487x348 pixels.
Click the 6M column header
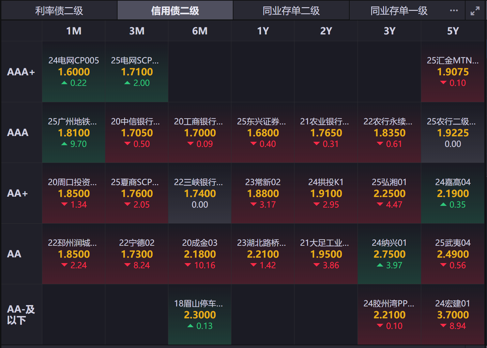(x=200, y=31)
